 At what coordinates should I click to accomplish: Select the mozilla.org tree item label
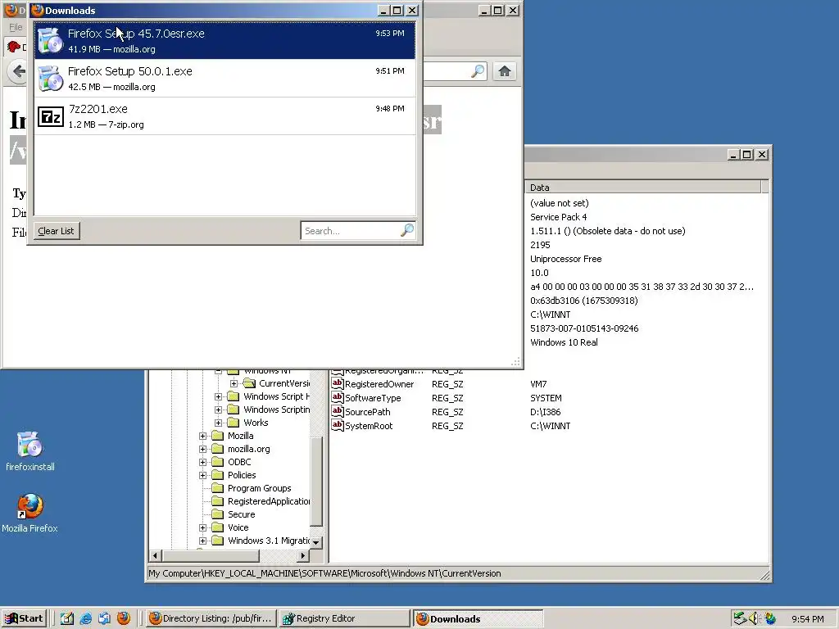249,449
